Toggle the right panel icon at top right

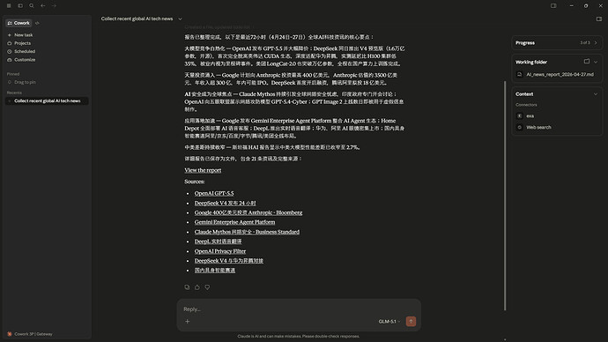(x=599, y=19)
